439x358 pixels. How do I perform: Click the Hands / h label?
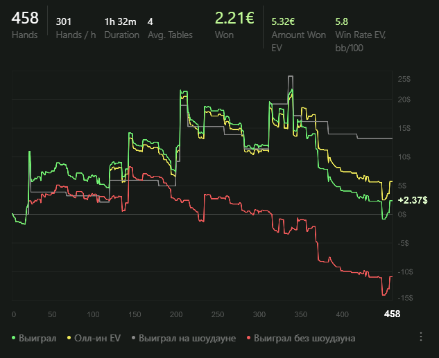76,35
